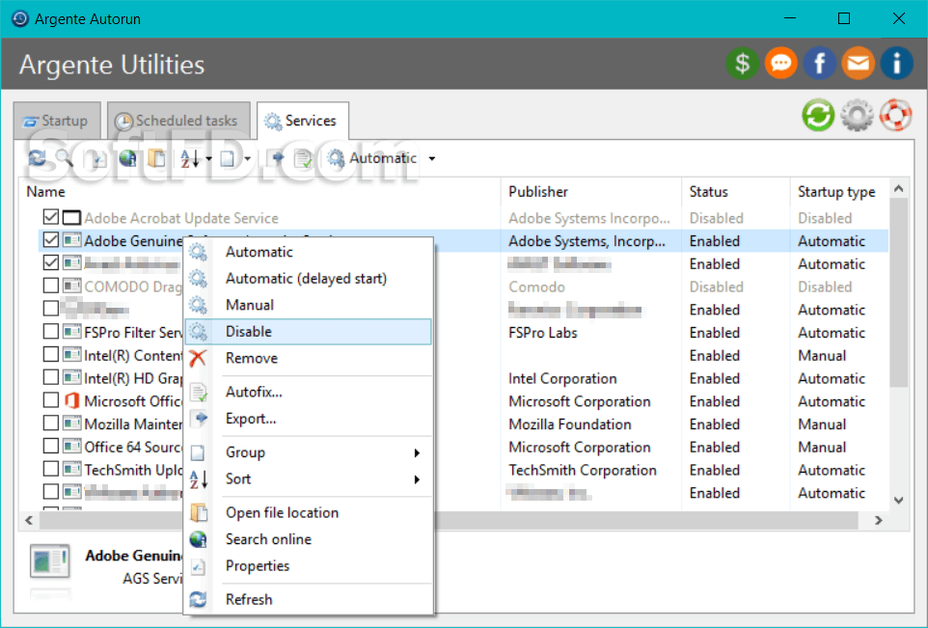Switch to the Startup tab
This screenshot has width=928, height=628.
57,121
